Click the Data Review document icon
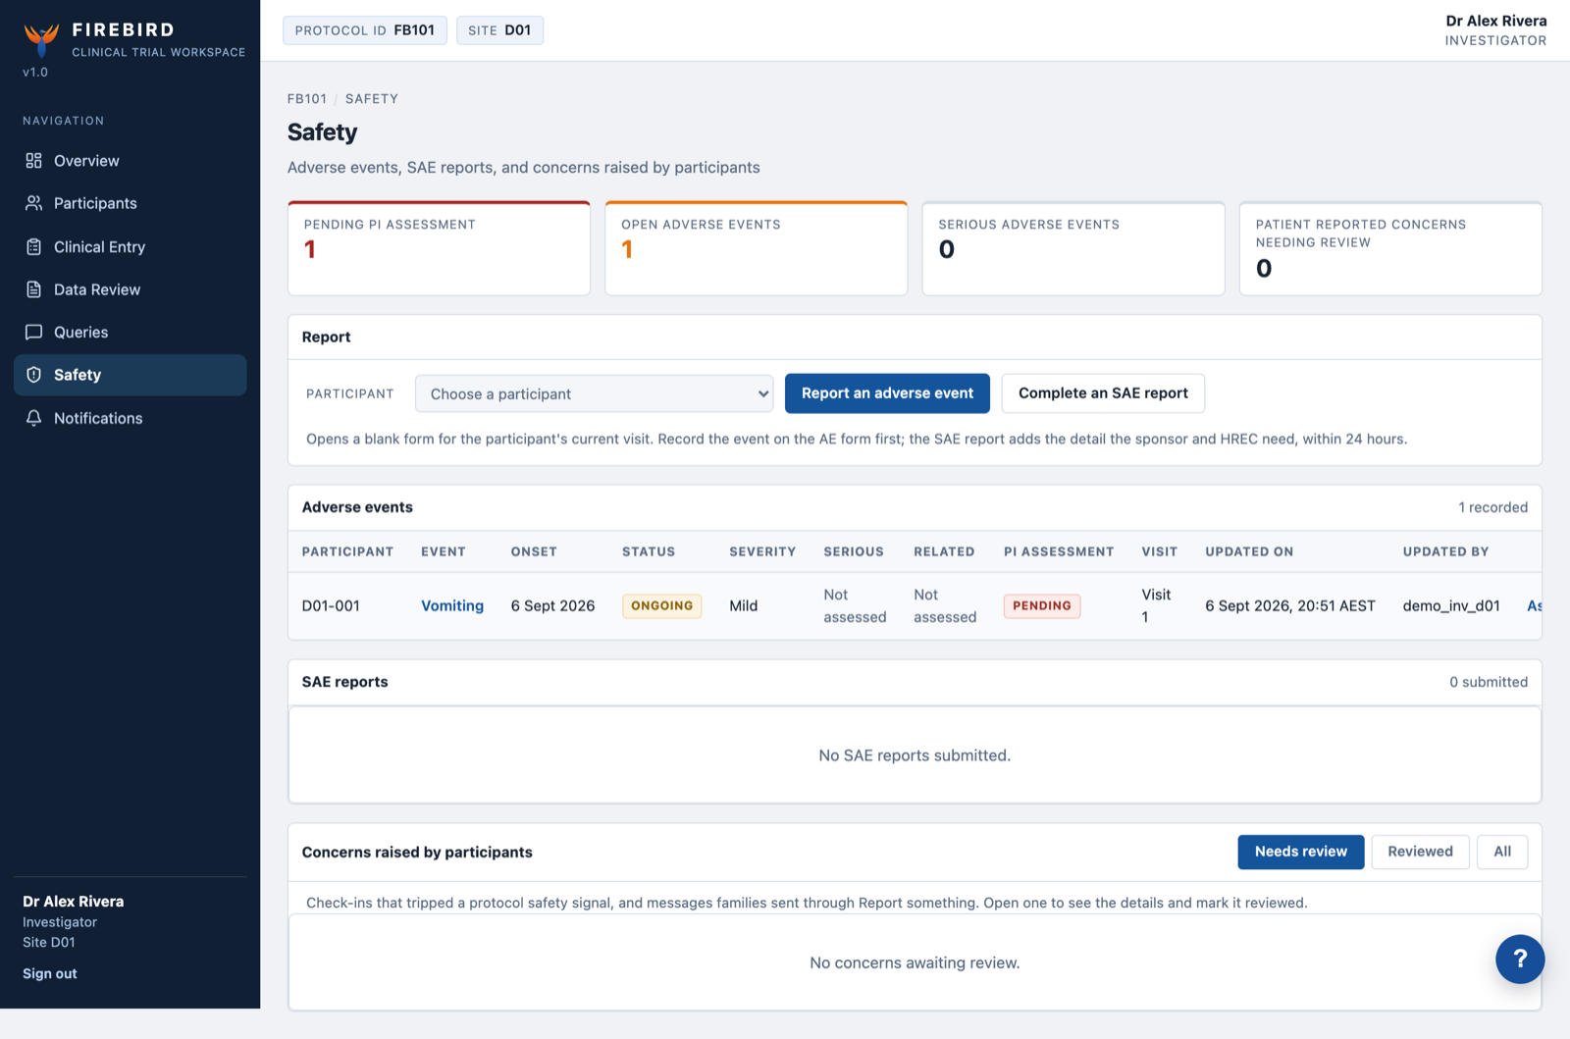 pos(33,289)
